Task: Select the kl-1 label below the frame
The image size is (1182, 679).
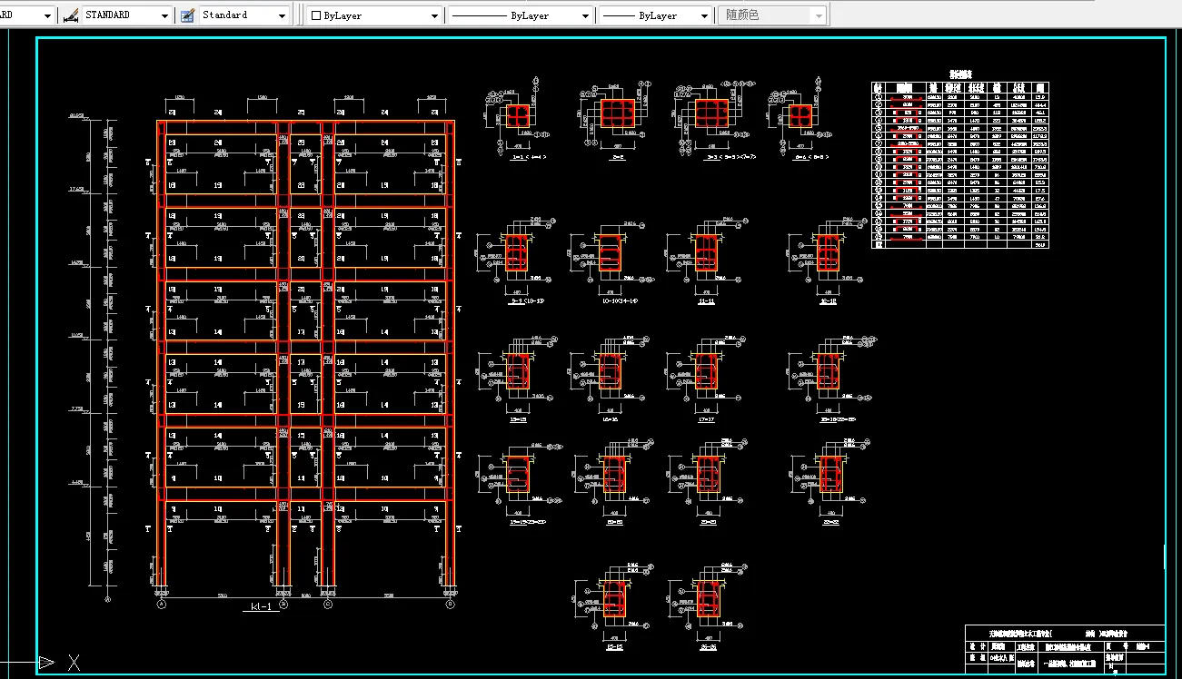Action: pos(260,607)
